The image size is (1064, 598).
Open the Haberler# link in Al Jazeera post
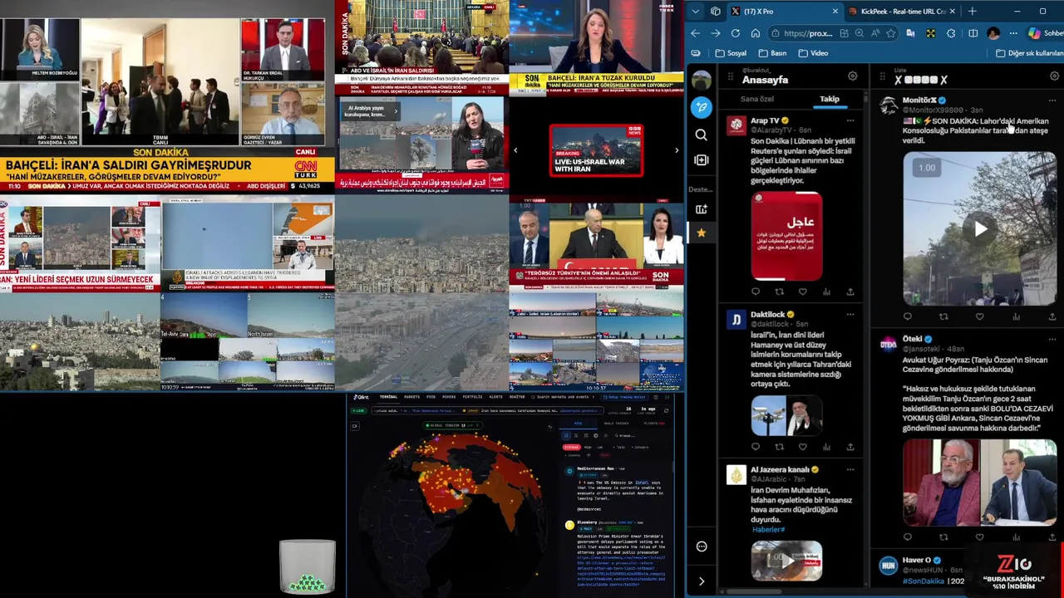768,529
